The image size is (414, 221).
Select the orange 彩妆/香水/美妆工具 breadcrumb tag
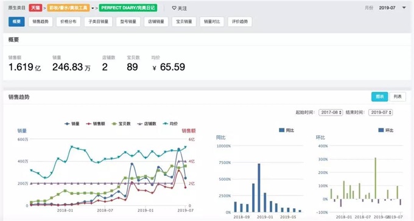coord(68,8)
